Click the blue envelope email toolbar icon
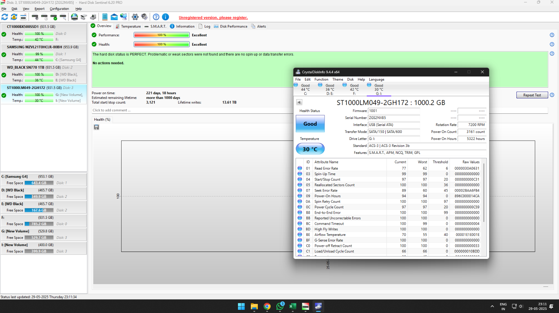The width and height of the screenshot is (559, 313). tap(114, 17)
